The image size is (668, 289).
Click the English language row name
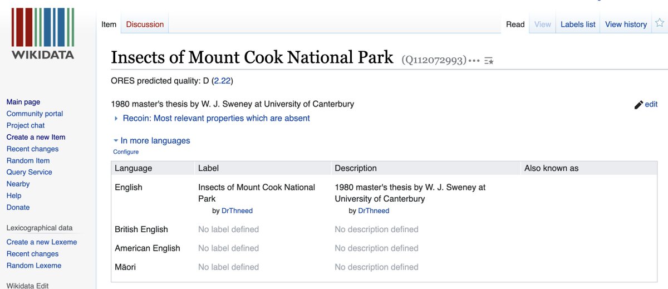[129, 187]
